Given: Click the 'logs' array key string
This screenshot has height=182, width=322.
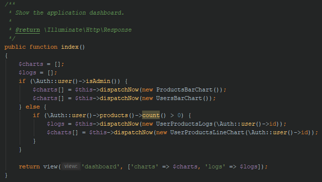Looking at the screenshot, I should tap(215, 166).
